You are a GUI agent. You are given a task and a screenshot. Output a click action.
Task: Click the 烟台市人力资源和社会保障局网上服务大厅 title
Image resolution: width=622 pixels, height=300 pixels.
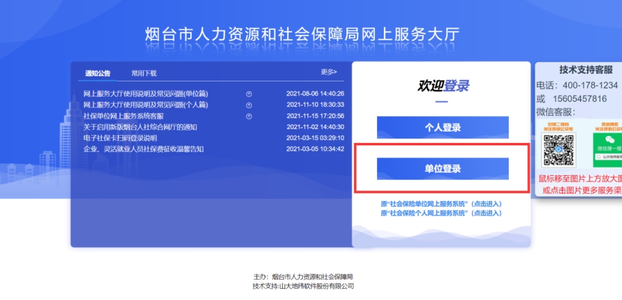[303, 35]
